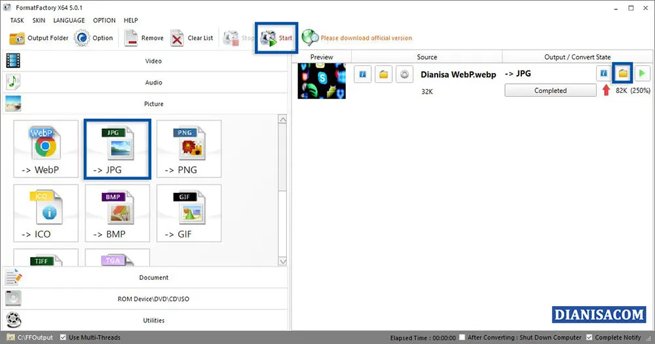This screenshot has height=344, width=655.
Task: Click the Remove toolbar button
Action: tap(143, 38)
